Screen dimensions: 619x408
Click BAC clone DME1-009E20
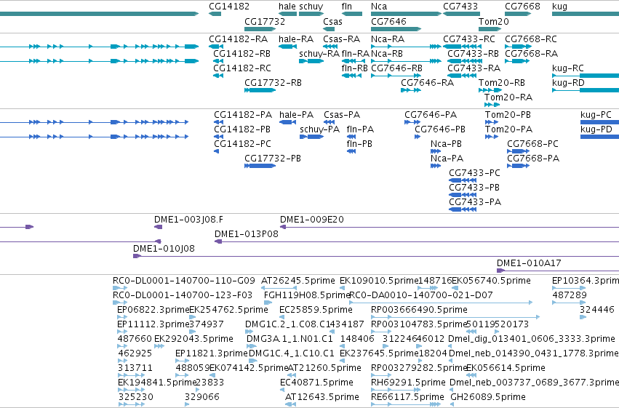click(311, 220)
